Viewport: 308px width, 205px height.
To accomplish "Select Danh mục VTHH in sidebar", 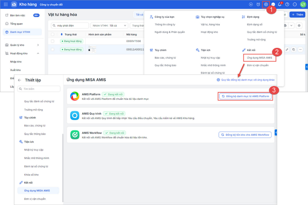I will (22, 32).
